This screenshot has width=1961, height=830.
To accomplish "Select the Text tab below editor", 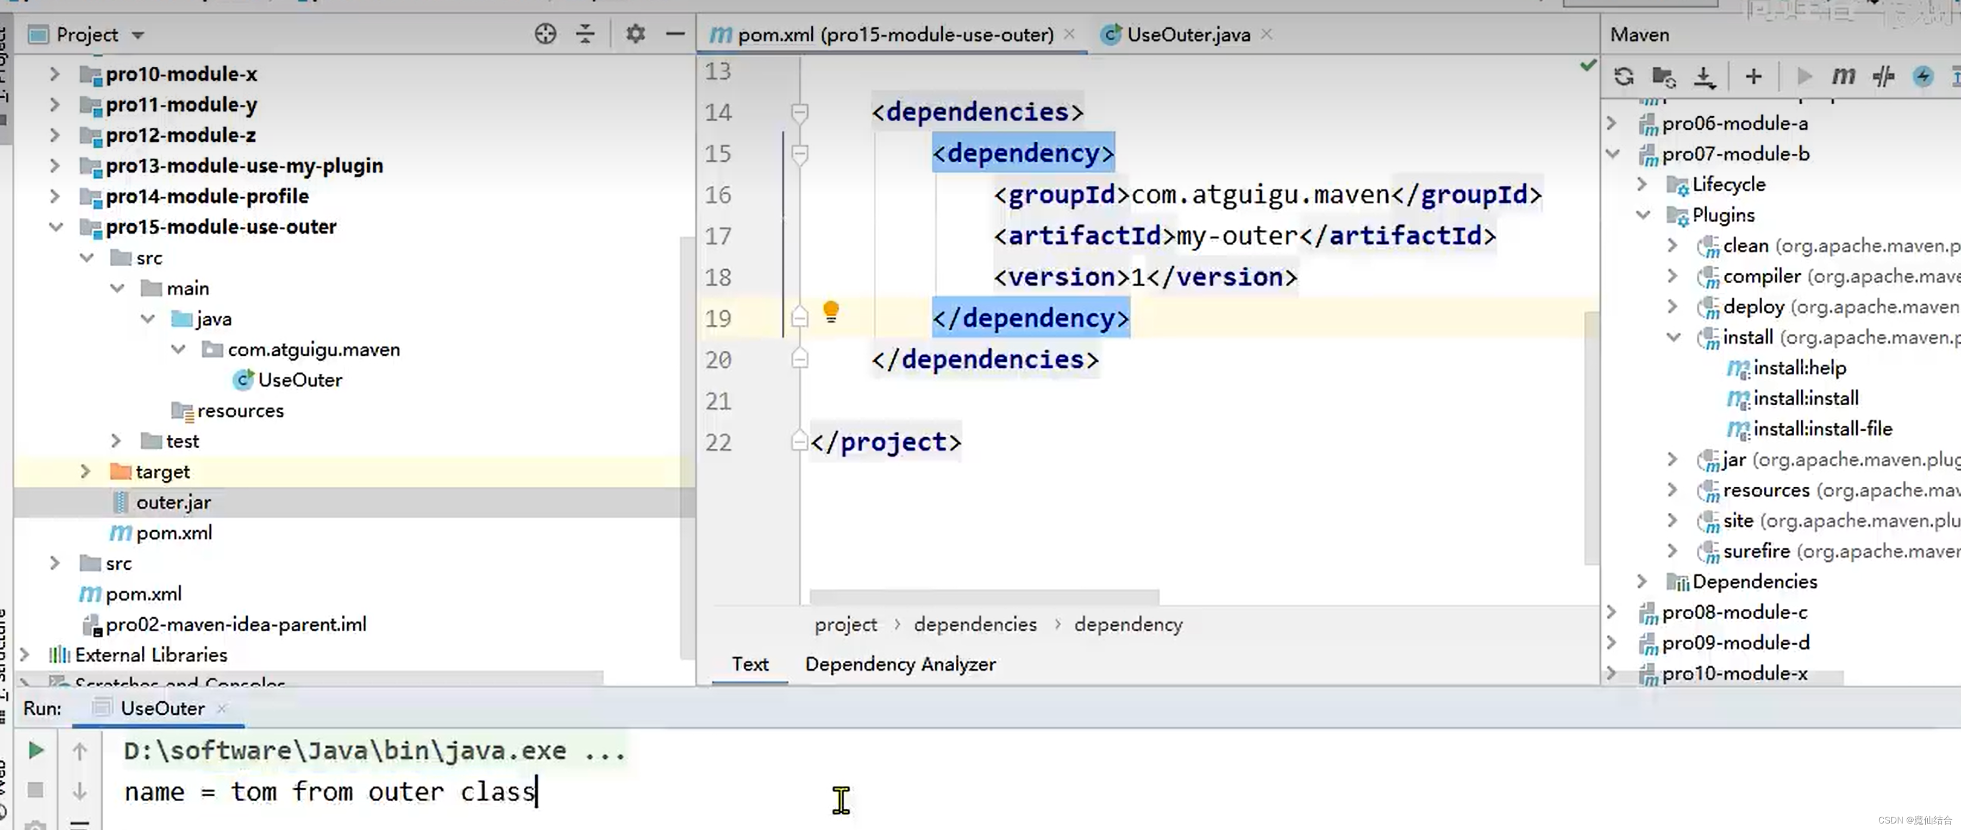I will click(750, 664).
